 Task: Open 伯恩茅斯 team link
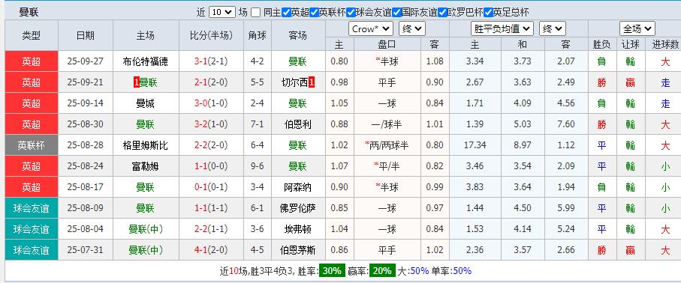click(298, 250)
